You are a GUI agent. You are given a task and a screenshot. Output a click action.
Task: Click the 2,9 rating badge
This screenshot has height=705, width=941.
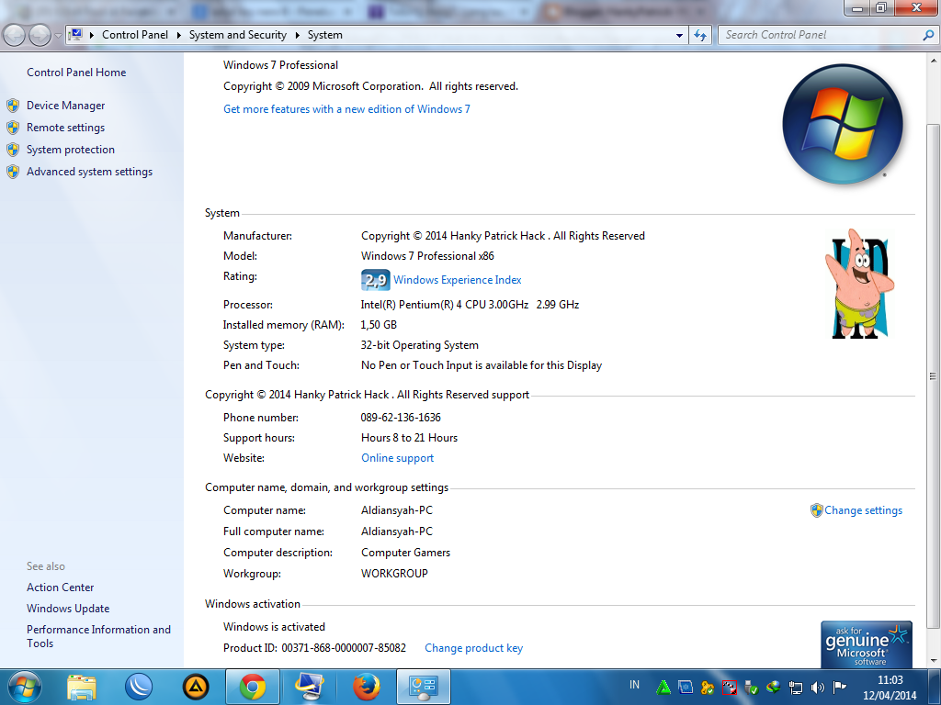376,280
